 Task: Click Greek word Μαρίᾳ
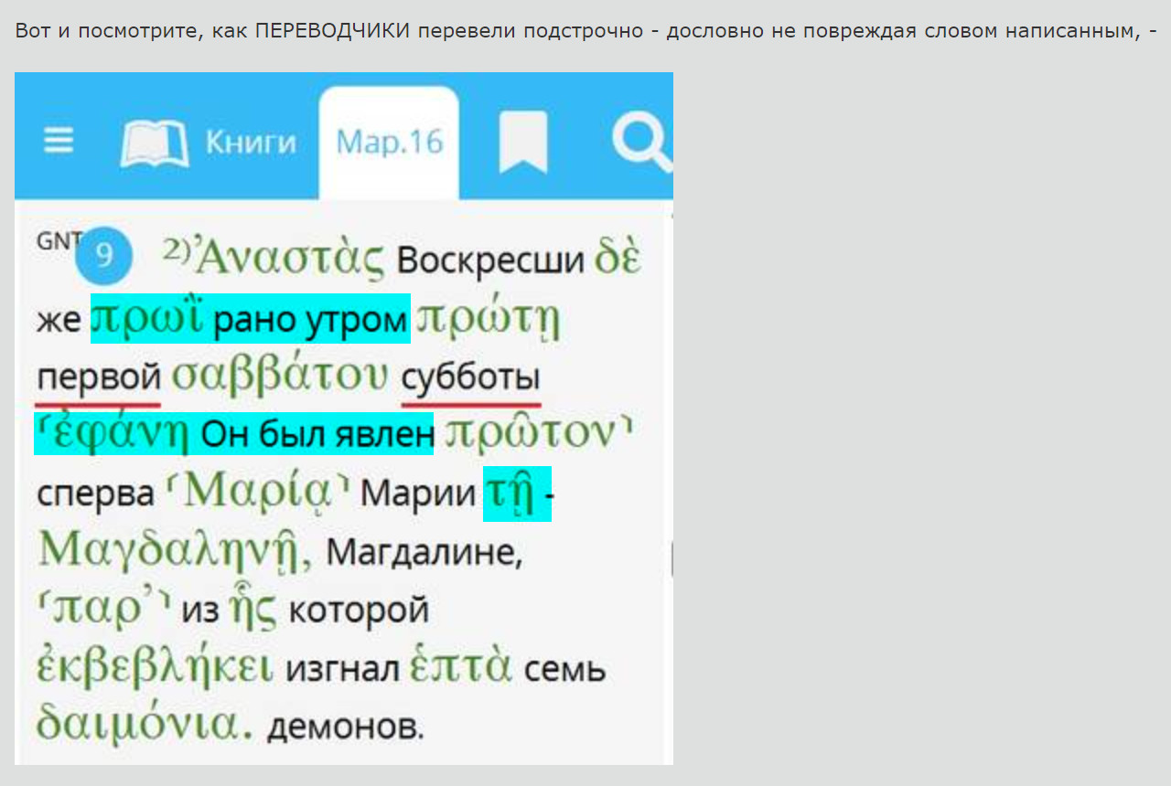(260, 492)
